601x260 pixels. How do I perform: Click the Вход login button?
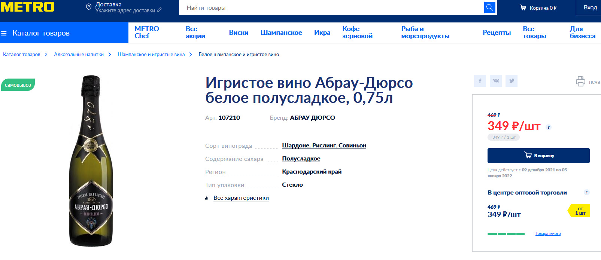[x=590, y=7]
